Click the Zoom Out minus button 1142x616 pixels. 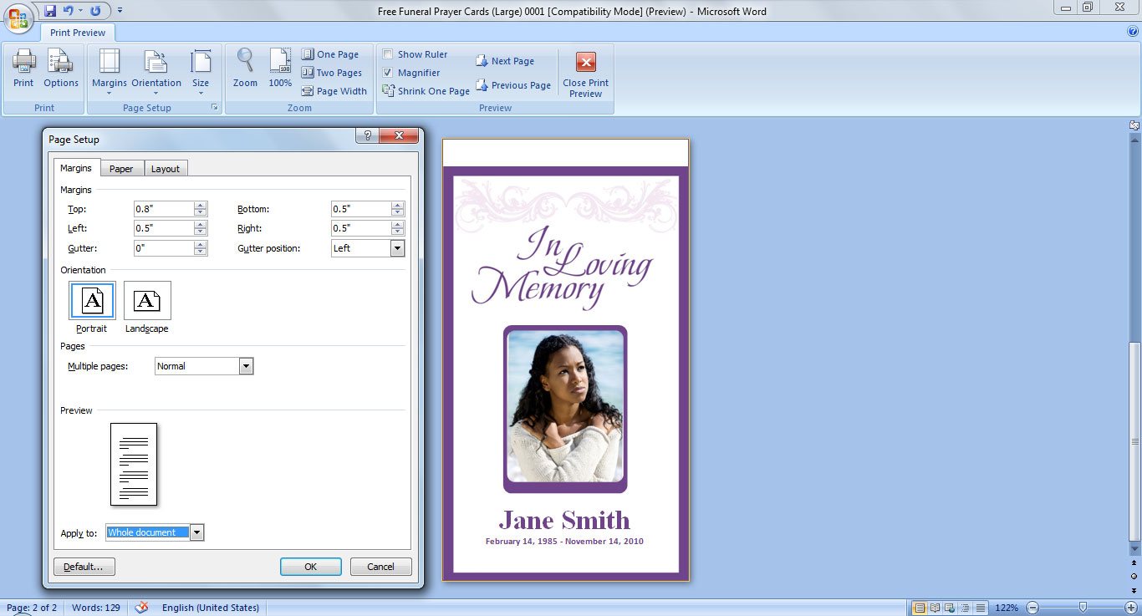point(1032,608)
